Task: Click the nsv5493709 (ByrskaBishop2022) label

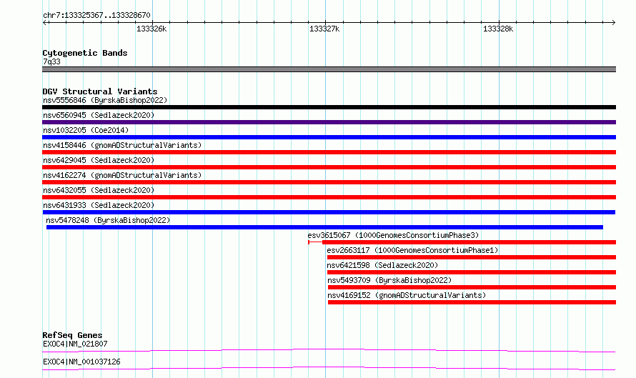Action: click(389, 280)
